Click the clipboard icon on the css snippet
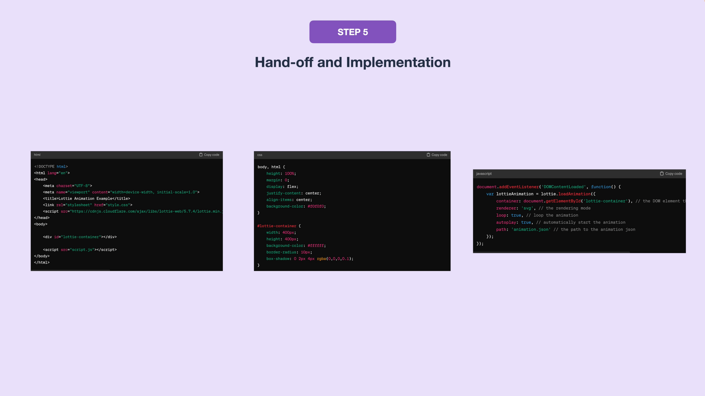Viewport: 705px width, 396px height. [x=428, y=154]
